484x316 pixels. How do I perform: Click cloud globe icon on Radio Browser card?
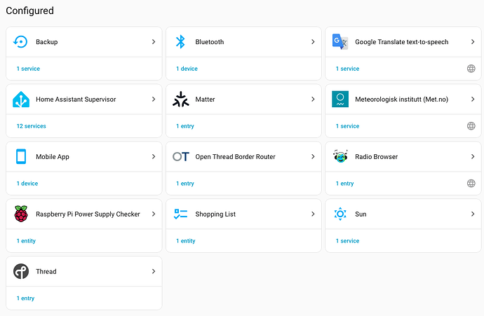471,183
